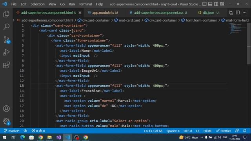The width and height of the screenshot is (251, 141).
Task: Open feedback icon in status bar
Action: pos(237,131)
